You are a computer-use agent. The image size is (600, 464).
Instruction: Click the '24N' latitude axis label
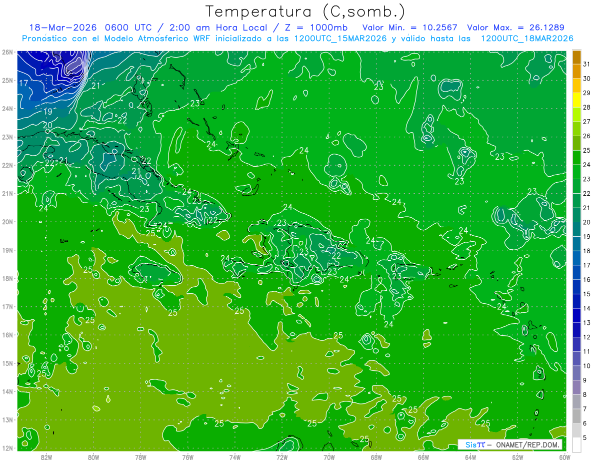click(x=7, y=109)
